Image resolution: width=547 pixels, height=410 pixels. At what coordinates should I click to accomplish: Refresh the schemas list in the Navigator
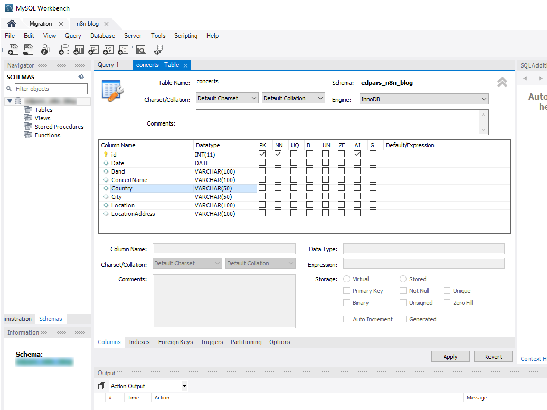(81, 76)
